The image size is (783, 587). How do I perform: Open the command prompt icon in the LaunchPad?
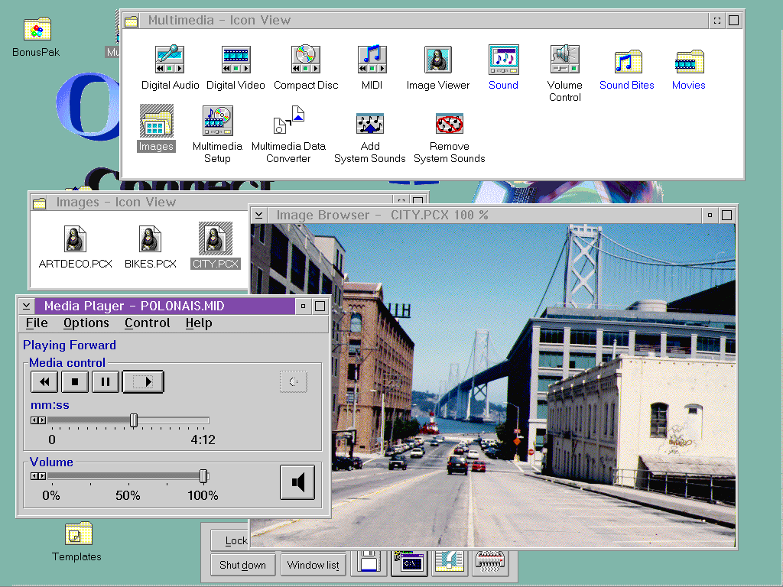(409, 563)
